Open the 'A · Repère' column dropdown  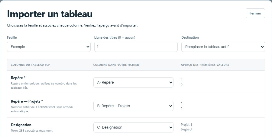click(133, 82)
